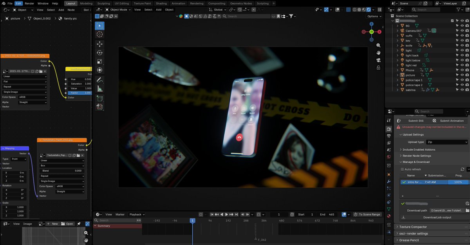Select the Cursor tool below Select Box
Viewport: 470px width, 245px height.
pos(99,34)
